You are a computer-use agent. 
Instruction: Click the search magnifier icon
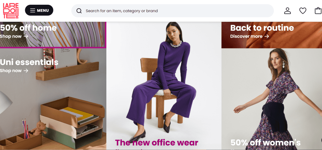(79, 11)
